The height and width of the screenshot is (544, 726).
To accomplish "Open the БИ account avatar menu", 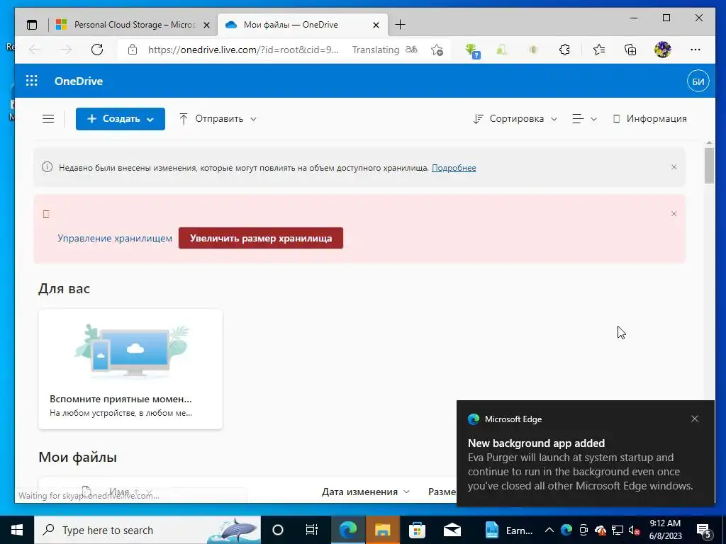I will pyautogui.click(x=698, y=81).
